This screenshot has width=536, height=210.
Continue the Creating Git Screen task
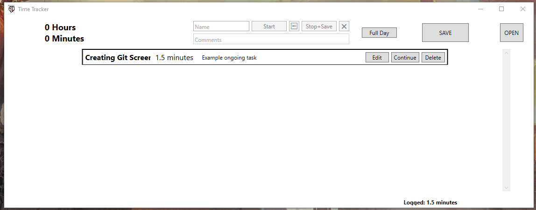coord(405,57)
